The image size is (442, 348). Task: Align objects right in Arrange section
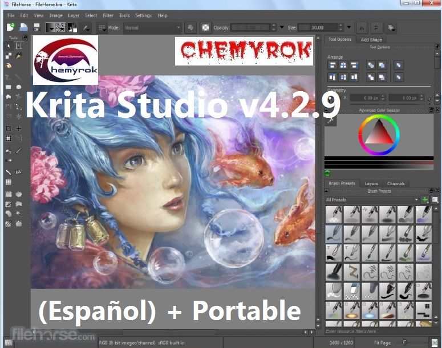click(354, 65)
